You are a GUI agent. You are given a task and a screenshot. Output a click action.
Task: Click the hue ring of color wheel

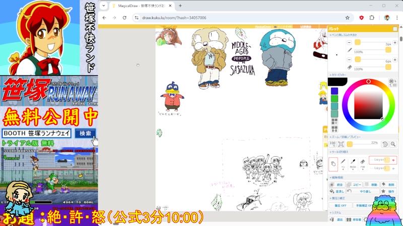[x=369, y=81]
